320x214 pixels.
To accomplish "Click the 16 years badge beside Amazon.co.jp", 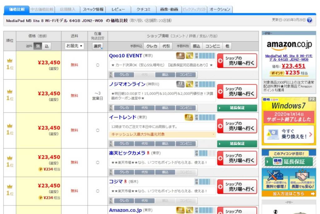I will coord(180,210).
